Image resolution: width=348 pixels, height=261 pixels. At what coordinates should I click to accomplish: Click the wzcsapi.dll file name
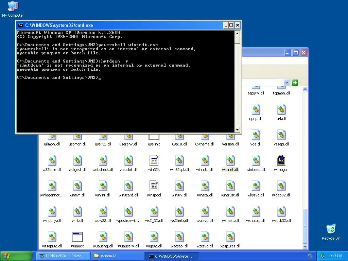179,246
